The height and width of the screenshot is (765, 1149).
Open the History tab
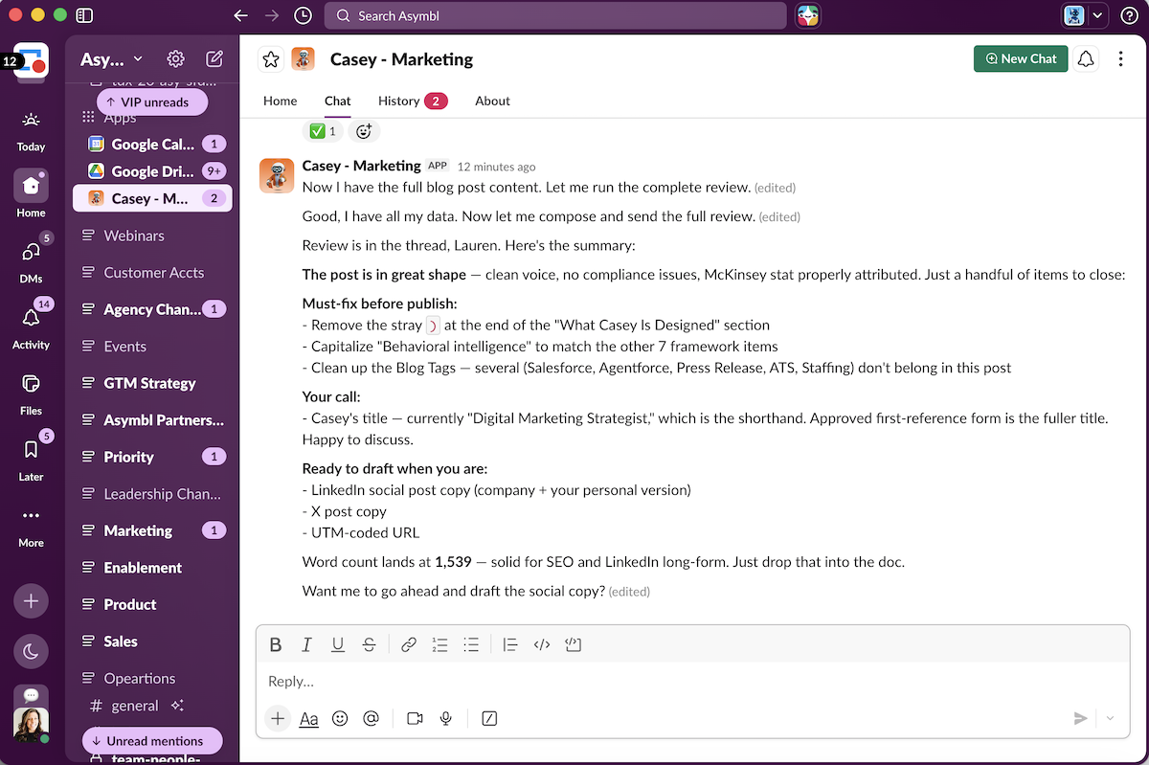(x=412, y=101)
